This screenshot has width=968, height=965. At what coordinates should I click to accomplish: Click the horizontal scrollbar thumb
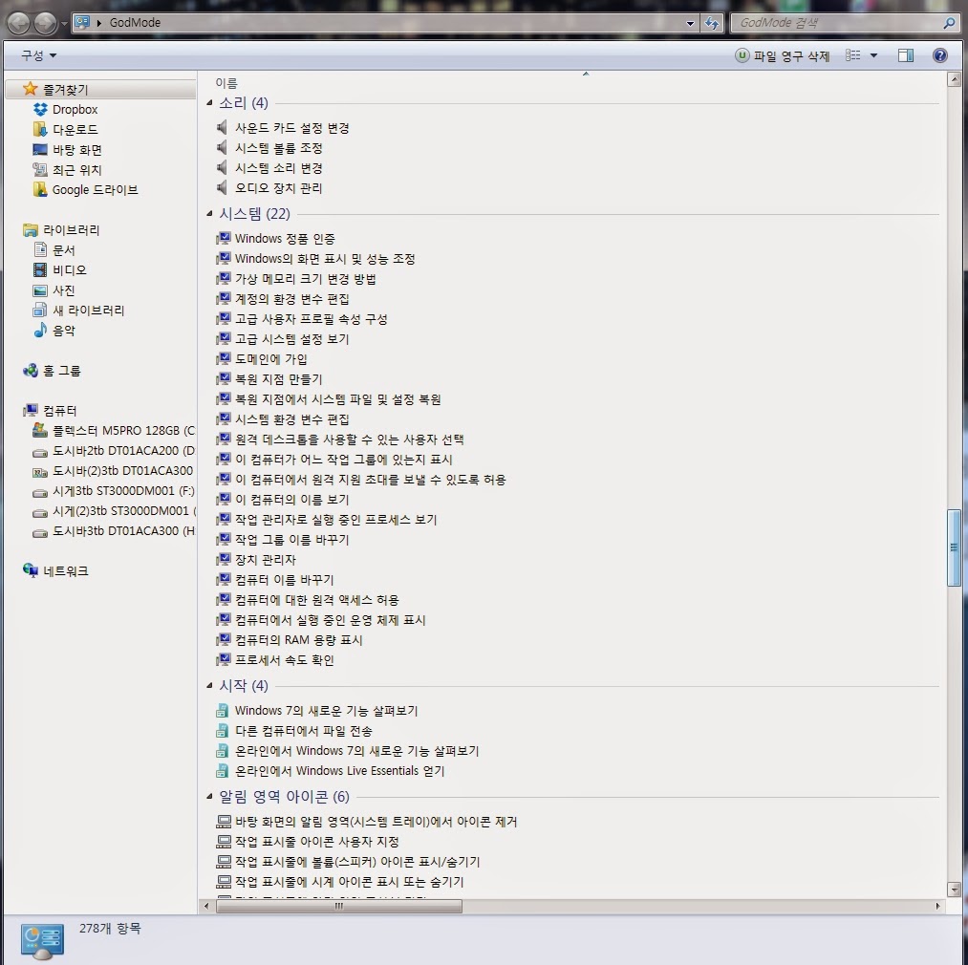click(x=339, y=907)
